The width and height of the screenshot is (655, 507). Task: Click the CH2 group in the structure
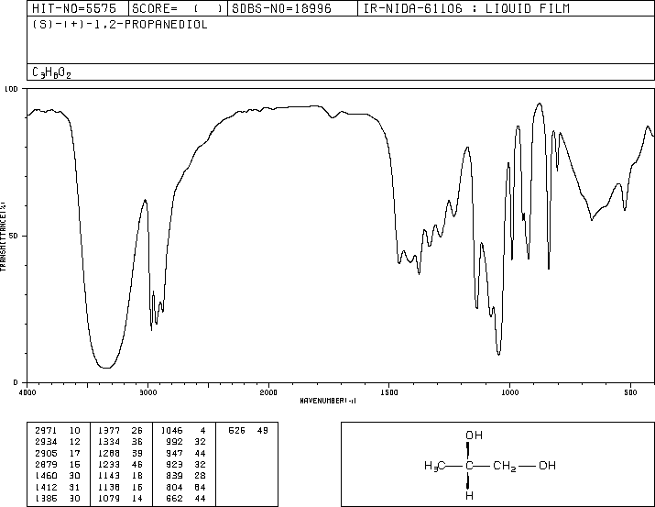coord(505,466)
